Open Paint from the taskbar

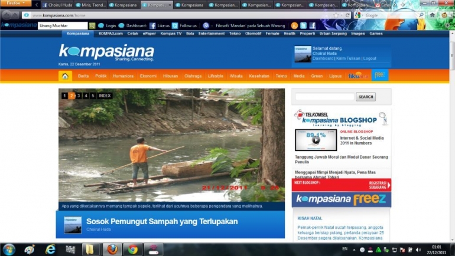click(30, 250)
